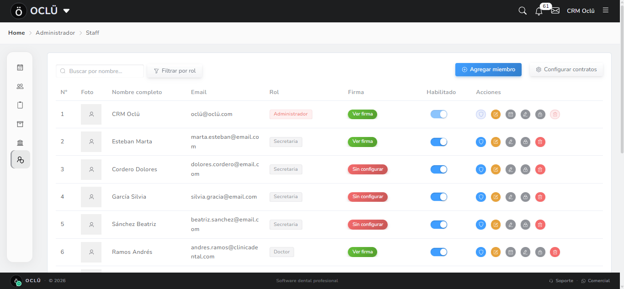This screenshot has width=624, height=289.
Task: Open the administrator user-shield sidebar icon
Action: point(20,159)
